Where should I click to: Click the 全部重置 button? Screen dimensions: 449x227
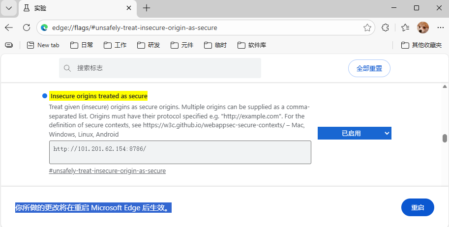click(369, 68)
